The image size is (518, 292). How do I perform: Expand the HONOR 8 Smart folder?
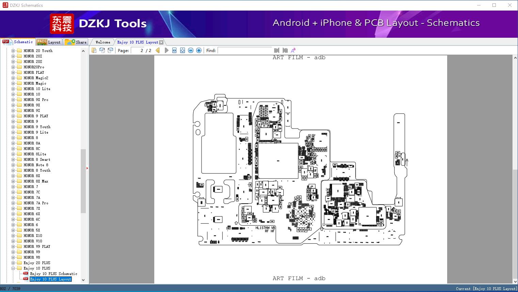[13, 159]
